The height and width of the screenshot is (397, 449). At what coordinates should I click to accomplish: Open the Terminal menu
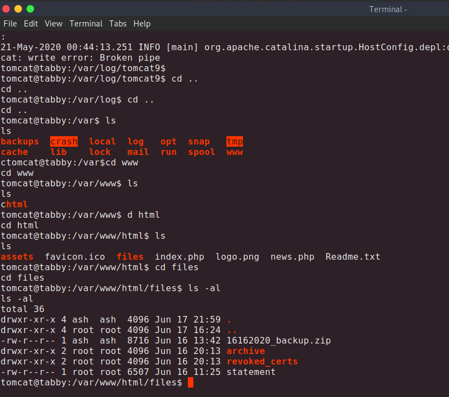tap(86, 24)
